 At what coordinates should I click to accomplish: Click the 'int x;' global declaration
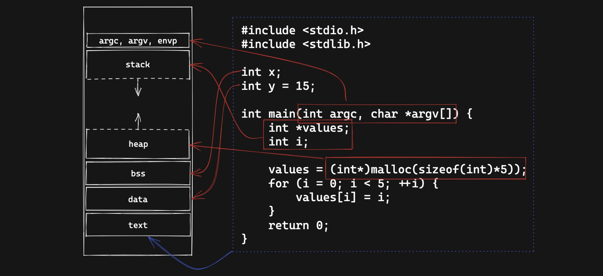pyautogui.click(x=261, y=72)
